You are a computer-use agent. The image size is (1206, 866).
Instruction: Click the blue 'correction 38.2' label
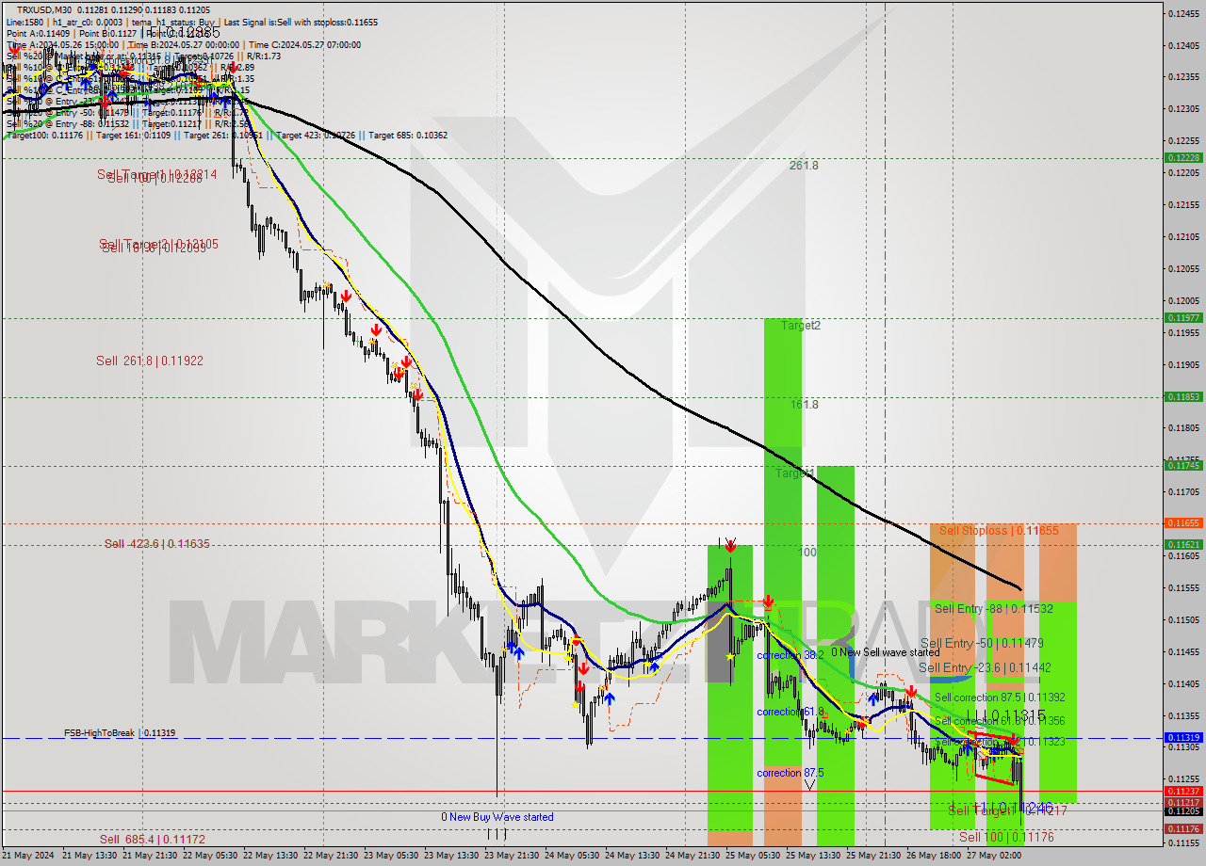pos(790,655)
